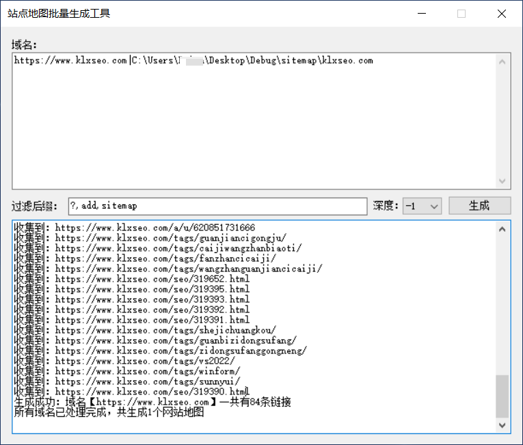Viewport: 523px width, 445px height.
Task: Click the log line for tags/guanbizidongsufang/
Action: coord(155,340)
